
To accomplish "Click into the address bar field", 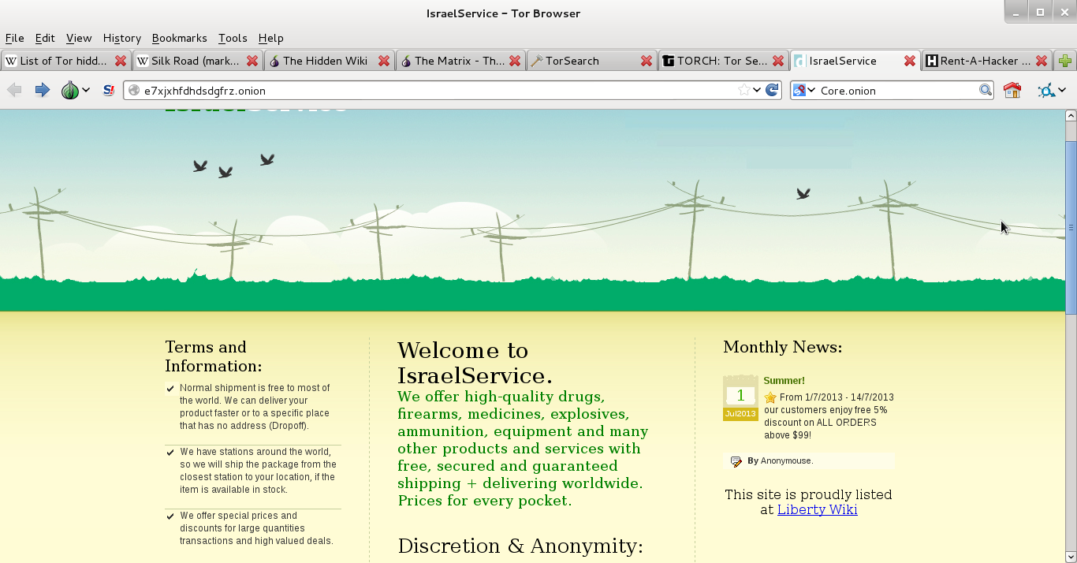I will click(x=434, y=91).
